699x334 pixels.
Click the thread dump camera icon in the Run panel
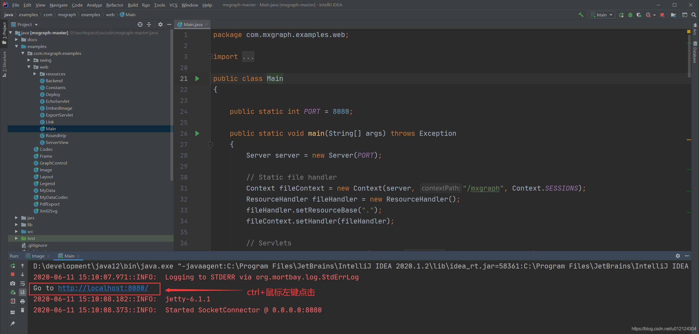13,283
